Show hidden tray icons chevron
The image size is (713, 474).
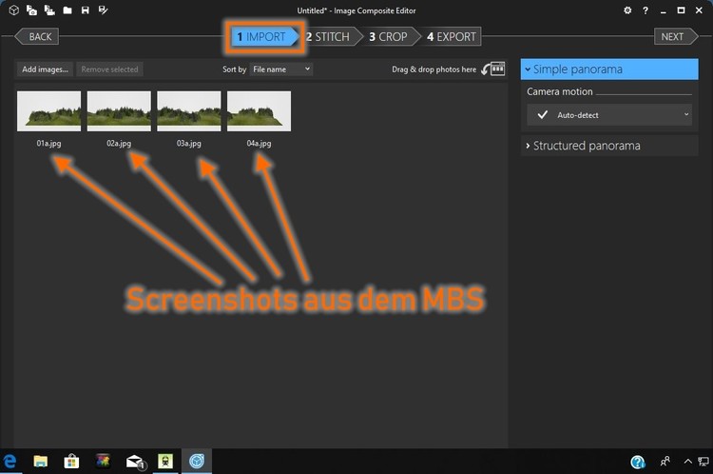687,462
